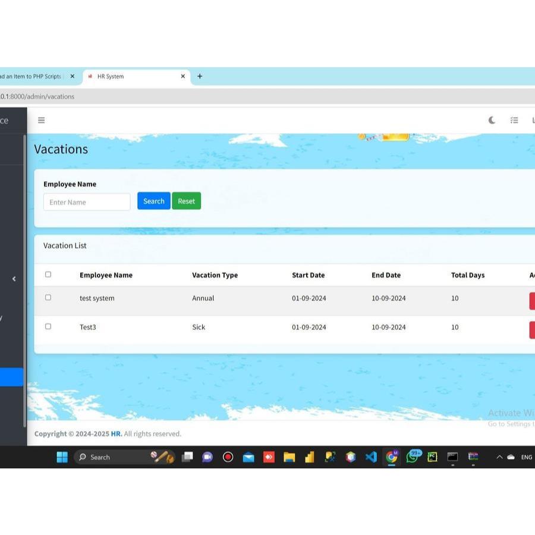Screen dimensions: 535x535
Task: Select the checkbox for the test system row
Action: pos(48,297)
